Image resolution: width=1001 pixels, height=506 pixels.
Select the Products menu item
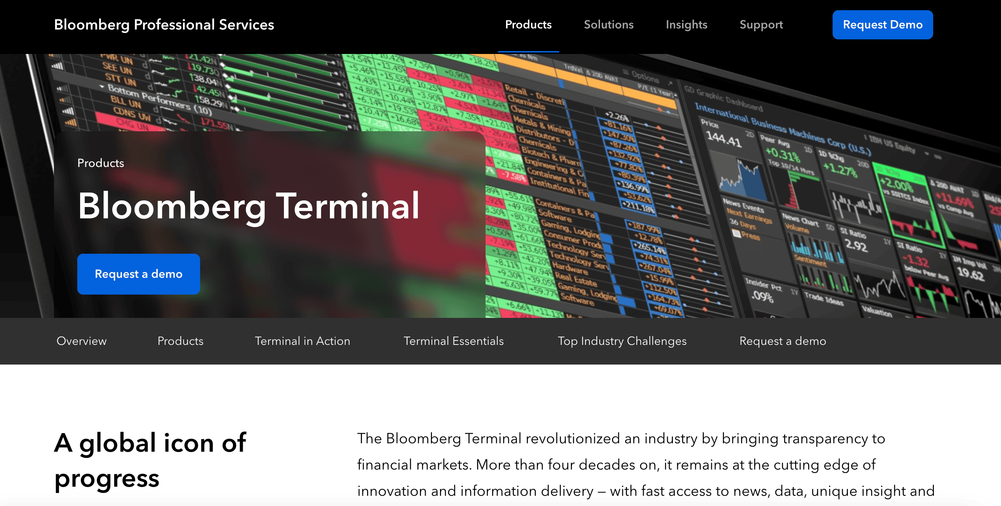529,25
